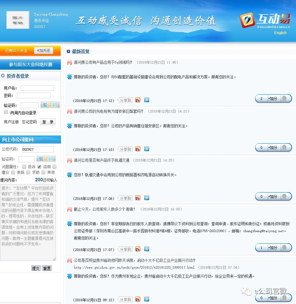Share the 17:10 answer to Weibo
This screenshot has width=296, height=304.
click(137, 149)
